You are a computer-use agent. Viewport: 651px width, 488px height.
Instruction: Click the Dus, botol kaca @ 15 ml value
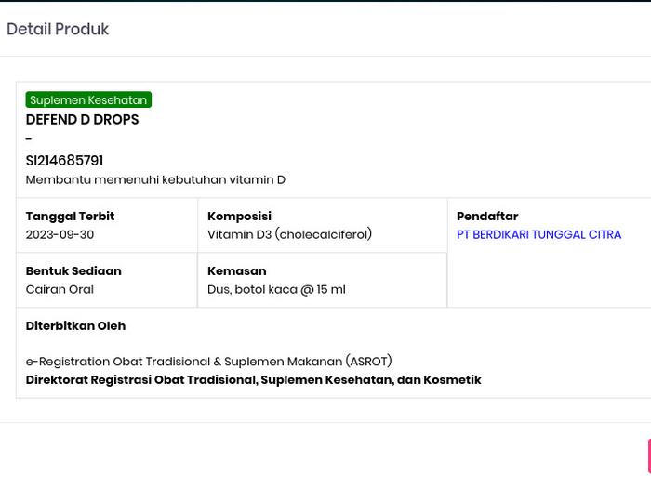276,289
